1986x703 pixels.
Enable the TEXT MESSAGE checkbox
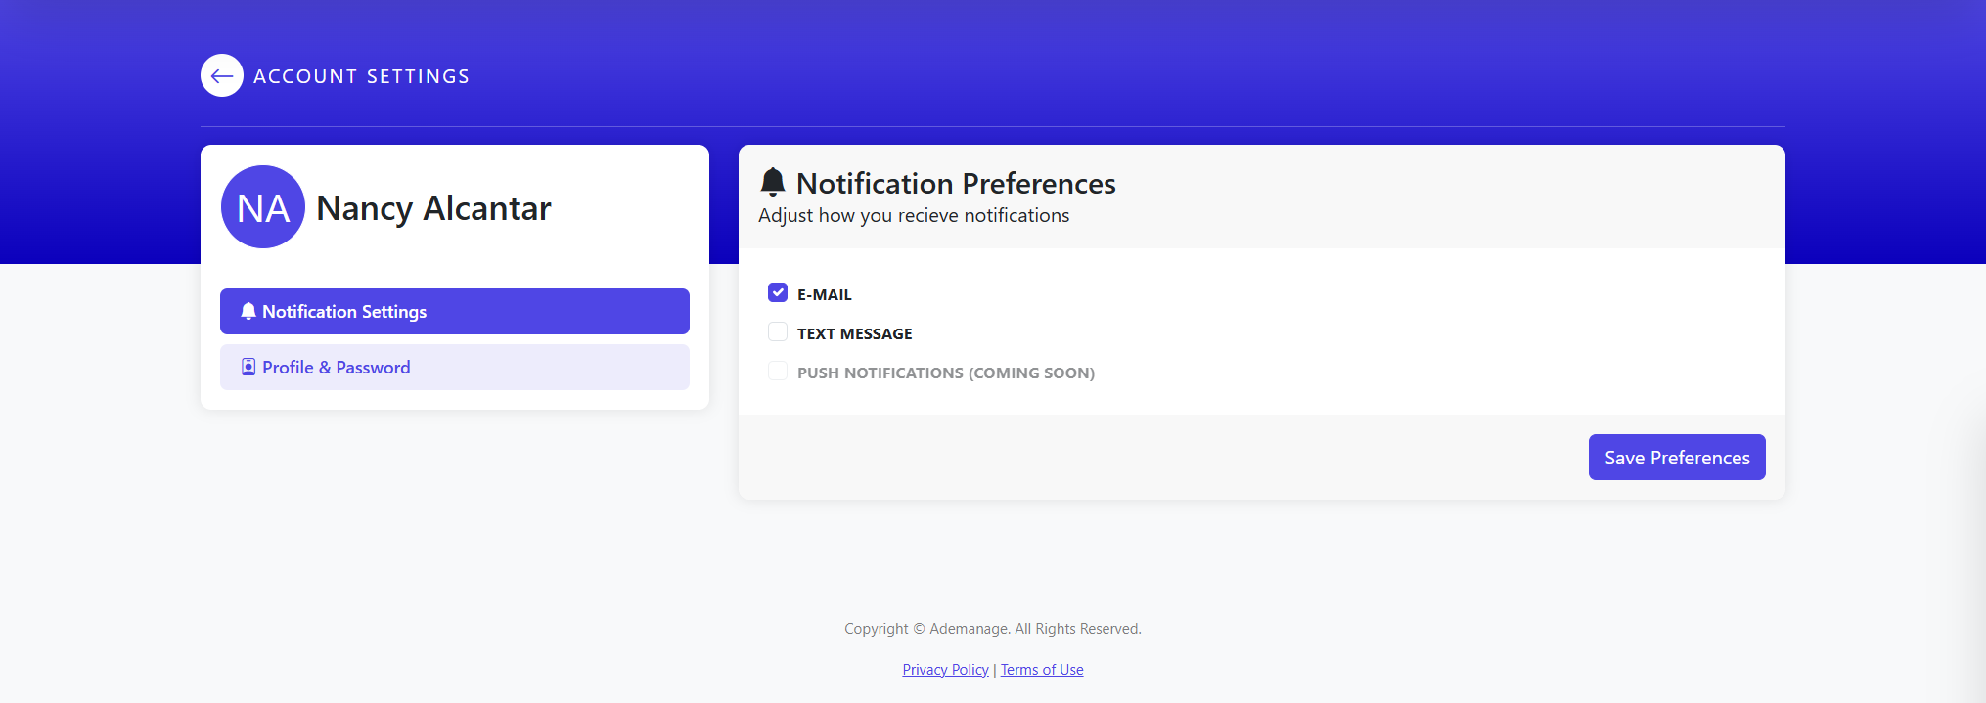point(778,332)
